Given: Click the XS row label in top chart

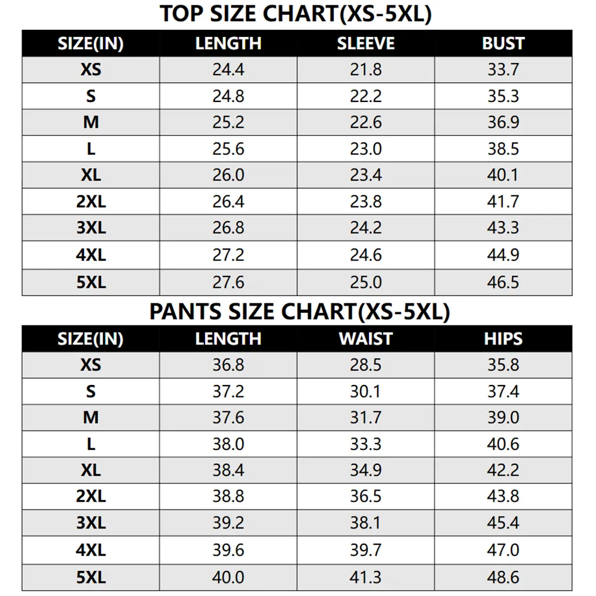Looking at the screenshot, I should point(91,70).
